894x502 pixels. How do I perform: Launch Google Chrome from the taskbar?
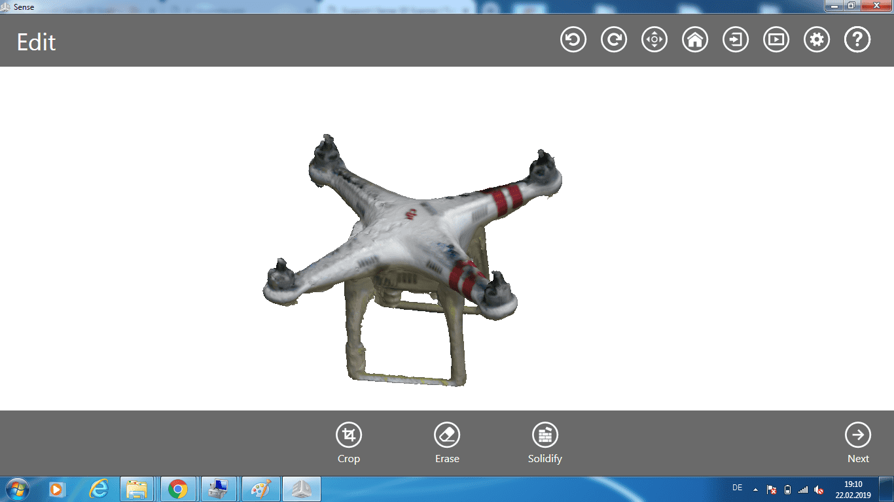click(178, 489)
